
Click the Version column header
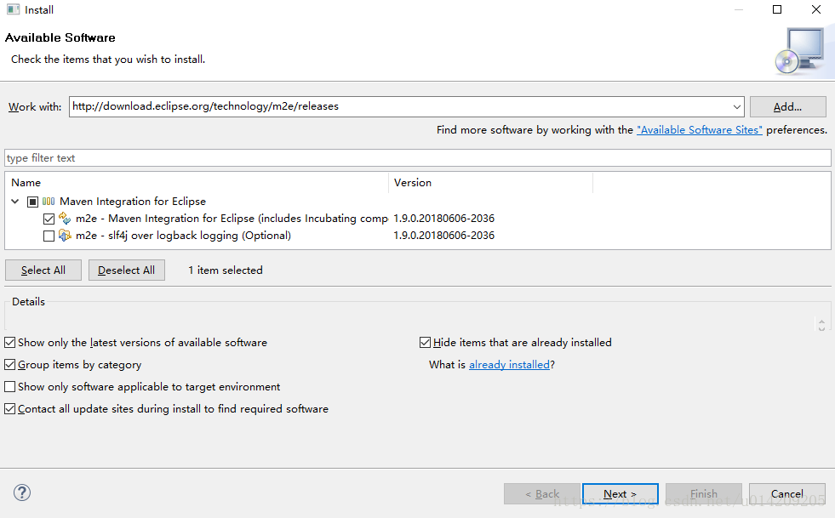click(x=490, y=183)
